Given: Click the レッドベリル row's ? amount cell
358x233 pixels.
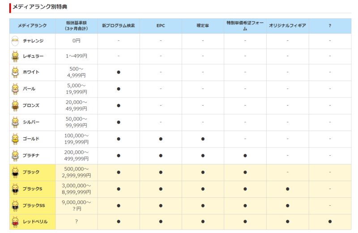Looking at the screenshot, I should 76,221.
